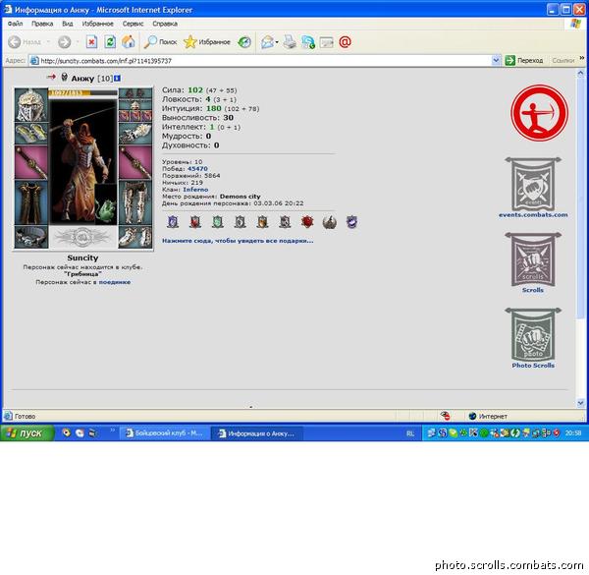Click the RL language indicator in taskbar
This screenshot has height=575, width=589.
(x=410, y=433)
